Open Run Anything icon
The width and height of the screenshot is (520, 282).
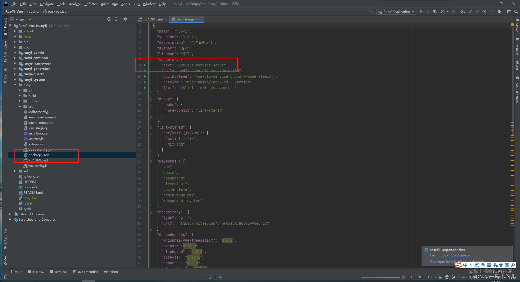pyautogui.click(x=509, y=12)
